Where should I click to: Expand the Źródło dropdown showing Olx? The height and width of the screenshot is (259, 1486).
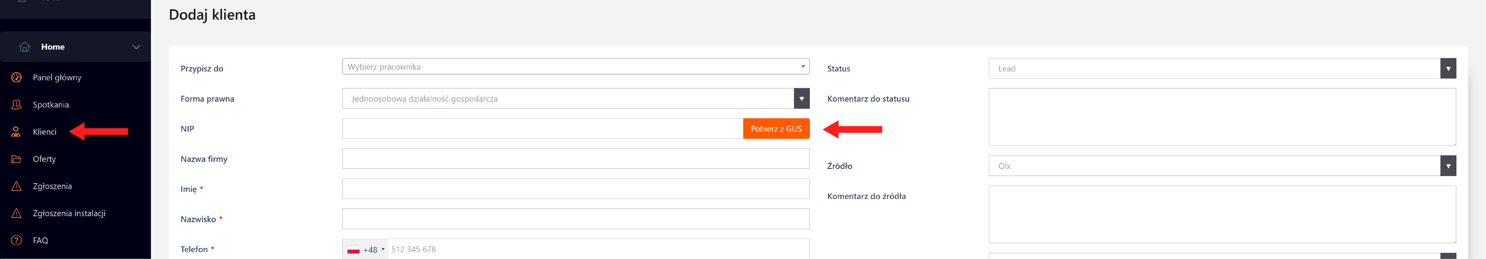click(1447, 166)
